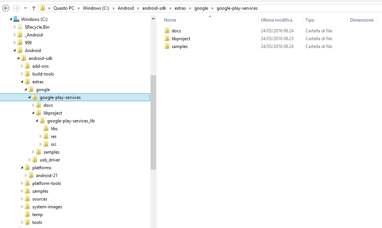
Task: Select build-tools folder icon in tree
Action: click(x=27, y=74)
